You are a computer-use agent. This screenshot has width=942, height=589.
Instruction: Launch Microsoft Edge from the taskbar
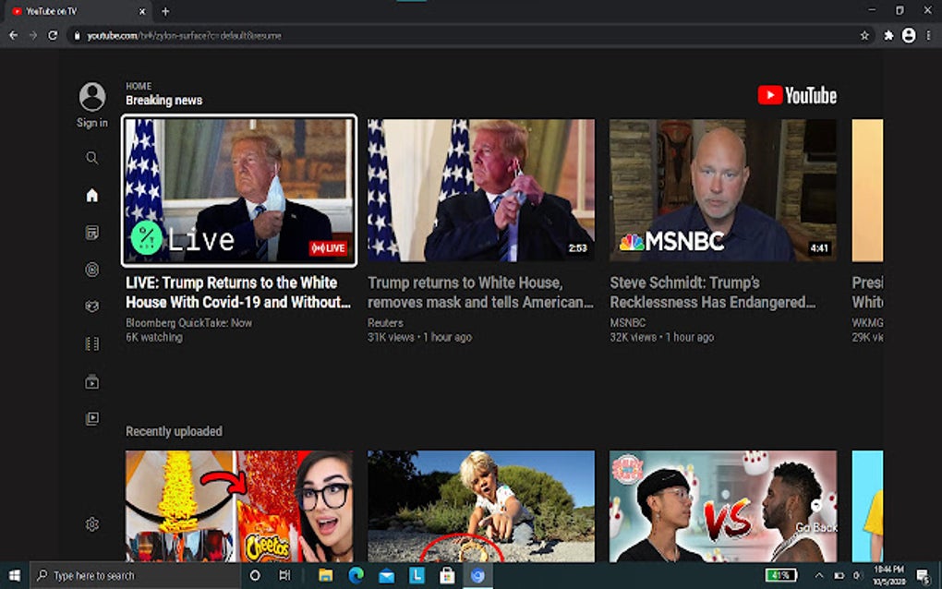(356, 575)
